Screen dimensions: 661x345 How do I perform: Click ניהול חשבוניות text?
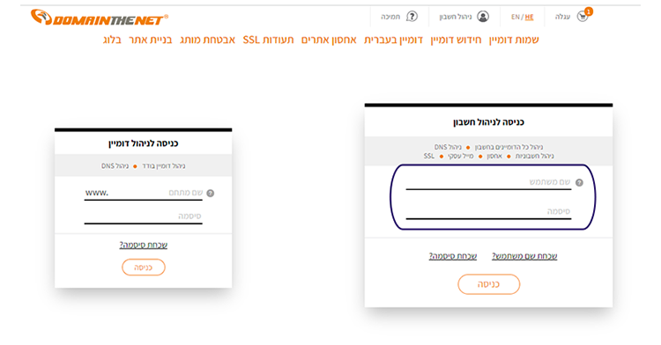coord(535,156)
